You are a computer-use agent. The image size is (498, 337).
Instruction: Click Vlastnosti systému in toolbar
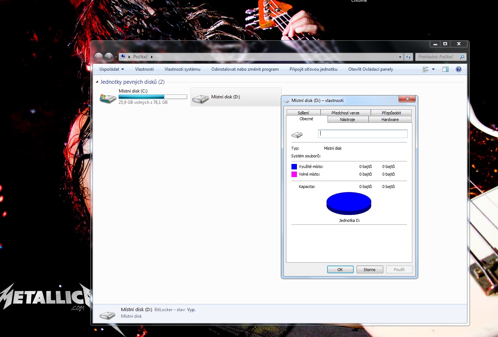[183, 69]
